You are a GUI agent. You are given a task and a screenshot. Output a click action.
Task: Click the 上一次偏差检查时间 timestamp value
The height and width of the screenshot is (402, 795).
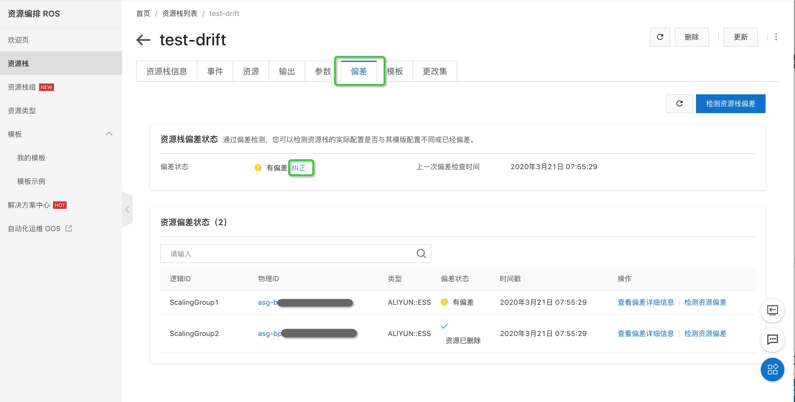point(554,167)
